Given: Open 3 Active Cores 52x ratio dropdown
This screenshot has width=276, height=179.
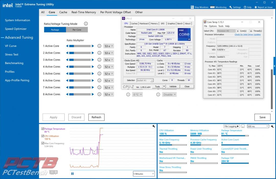Looking at the screenshot, I should point(108,60).
